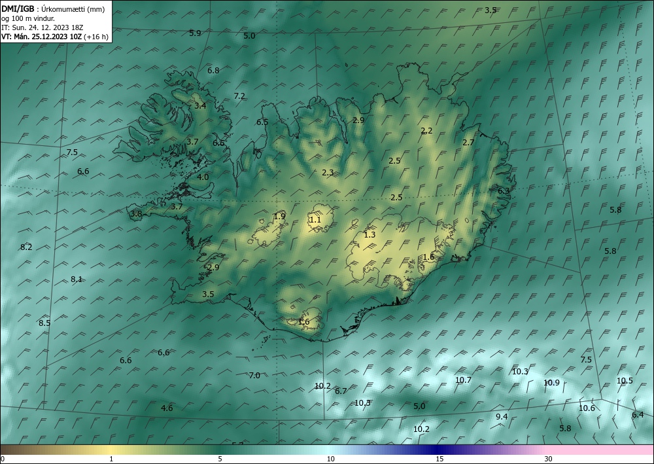Select the 2.2 value in northeast Iceland
Viewport: 654px width, 464px height.
pos(426,131)
